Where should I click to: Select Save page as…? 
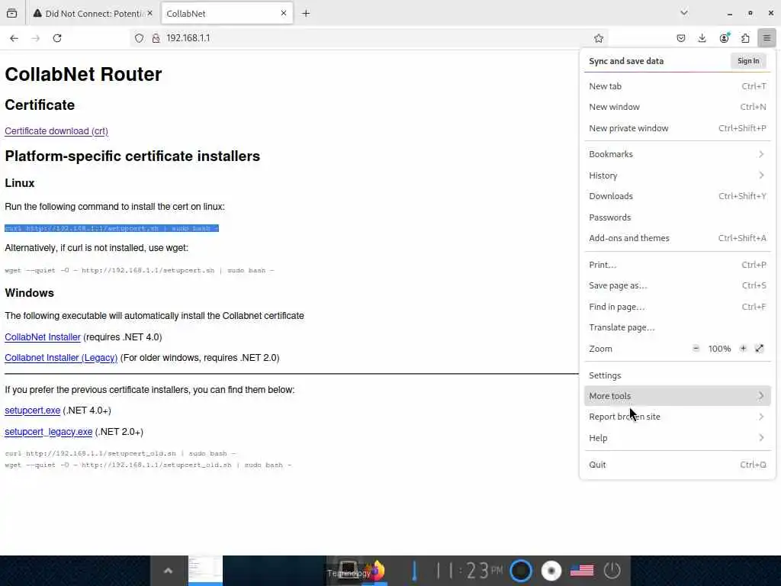tap(677, 285)
